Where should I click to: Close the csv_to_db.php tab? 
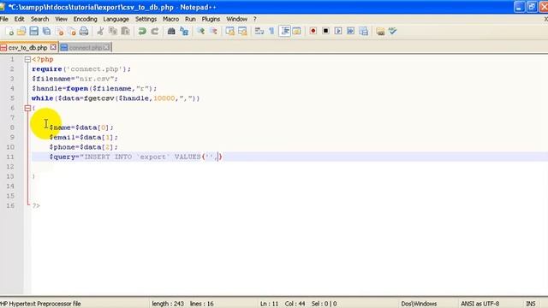[53, 47]
